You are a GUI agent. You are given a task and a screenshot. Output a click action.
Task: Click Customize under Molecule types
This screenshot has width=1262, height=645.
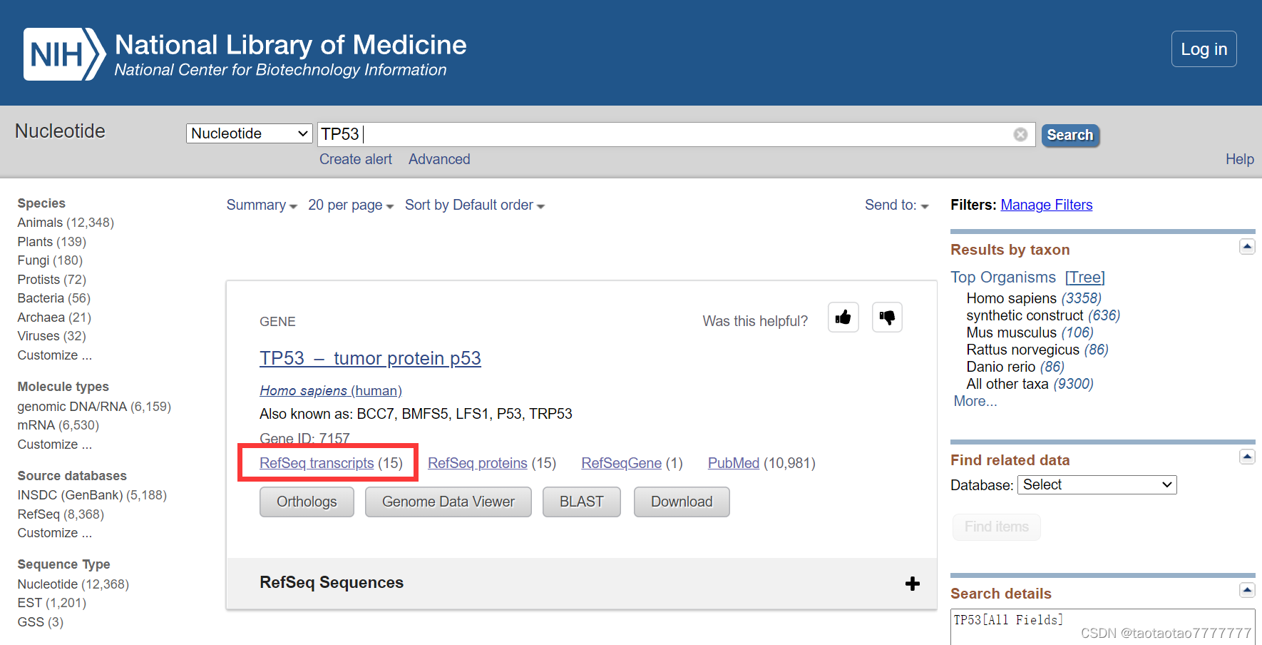coord(54,445)
